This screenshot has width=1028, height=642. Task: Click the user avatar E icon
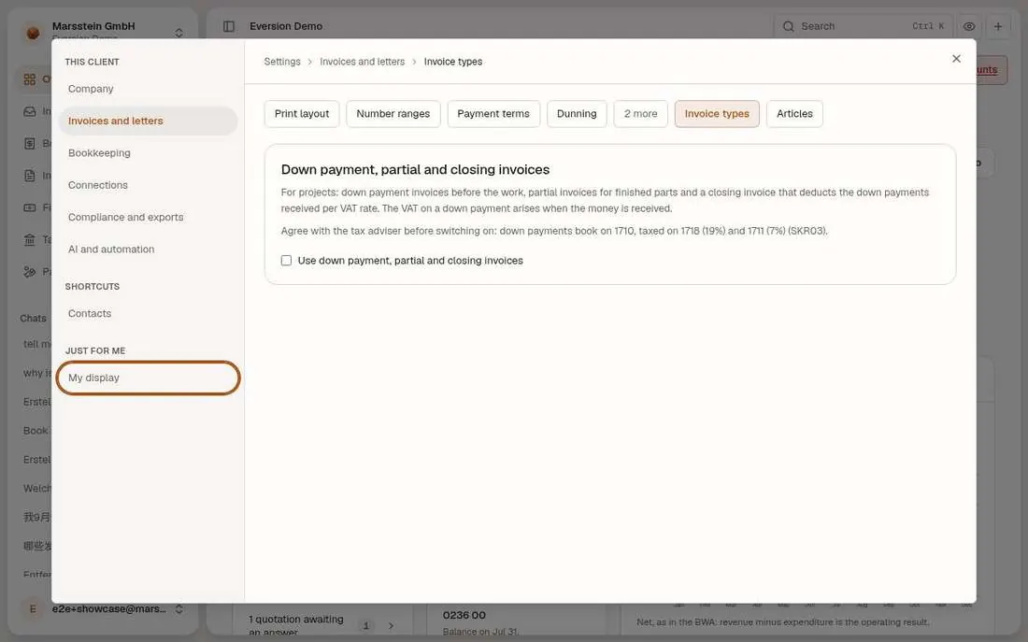pyautogui.click(x=33, y=608)
